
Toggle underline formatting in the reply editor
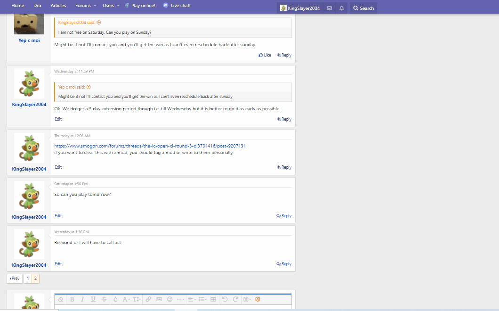[x=93, y=299]
